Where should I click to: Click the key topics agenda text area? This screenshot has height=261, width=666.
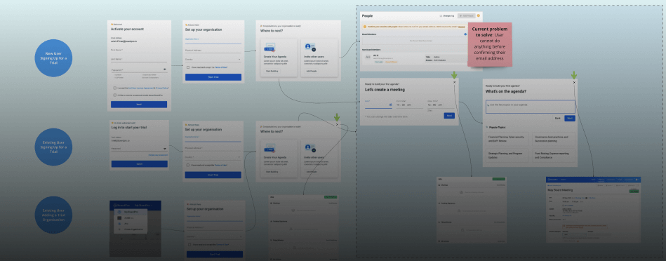[531, 107]
